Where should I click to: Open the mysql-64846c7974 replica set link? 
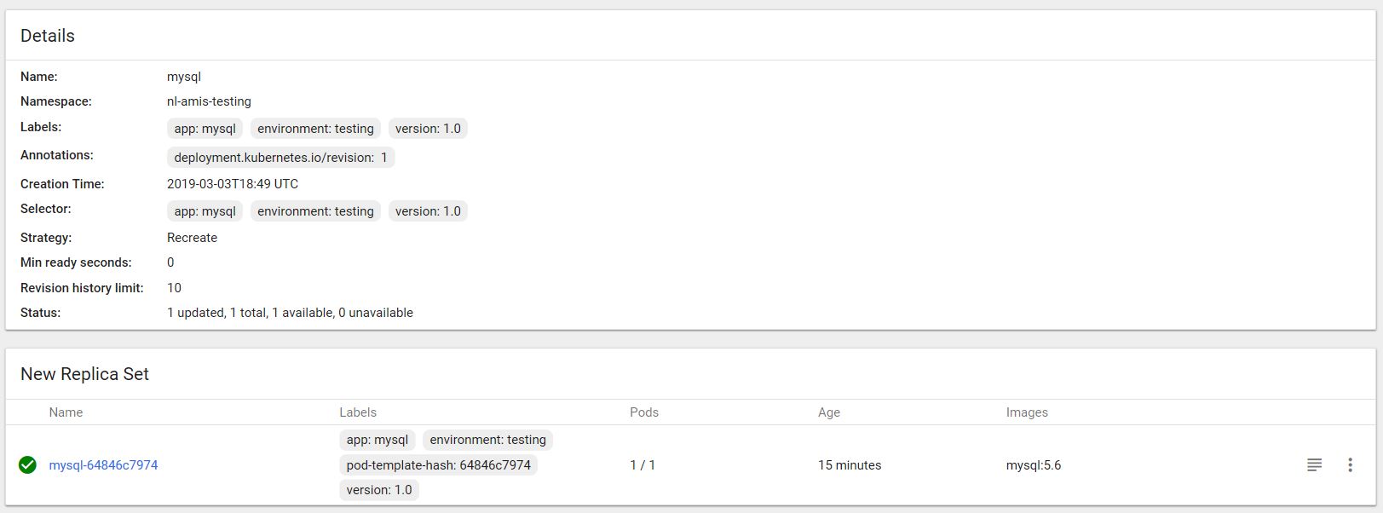[103, 465]
